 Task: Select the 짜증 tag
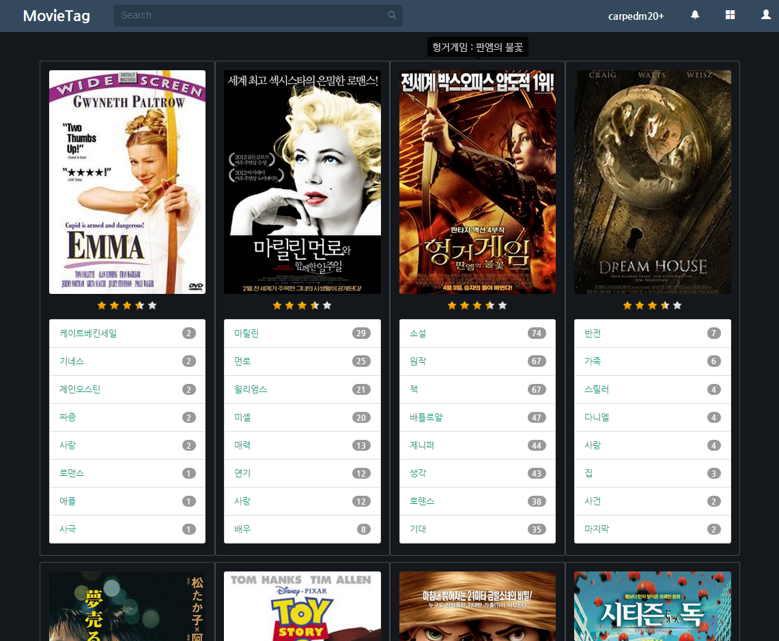(x=127, y=417)
